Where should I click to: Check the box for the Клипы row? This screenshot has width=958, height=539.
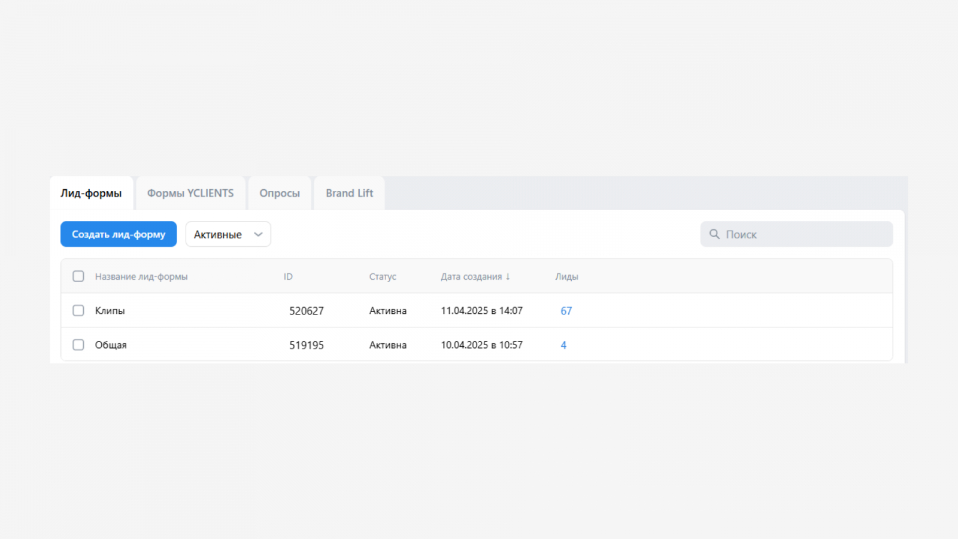pyautogui.click(x=78, y=311)
